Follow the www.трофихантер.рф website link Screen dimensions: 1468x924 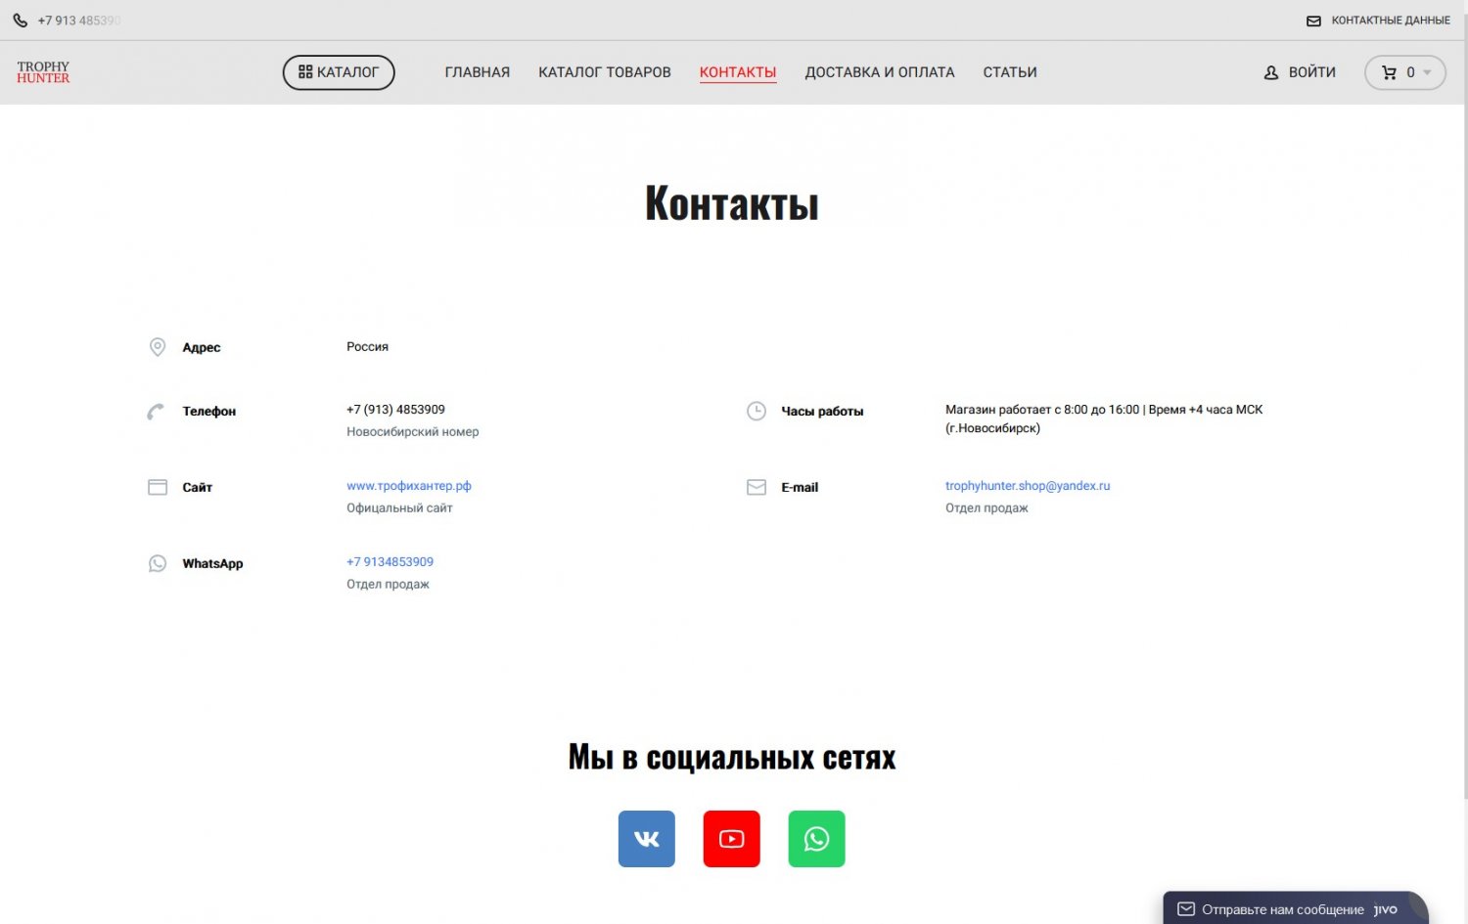(408, 486)
